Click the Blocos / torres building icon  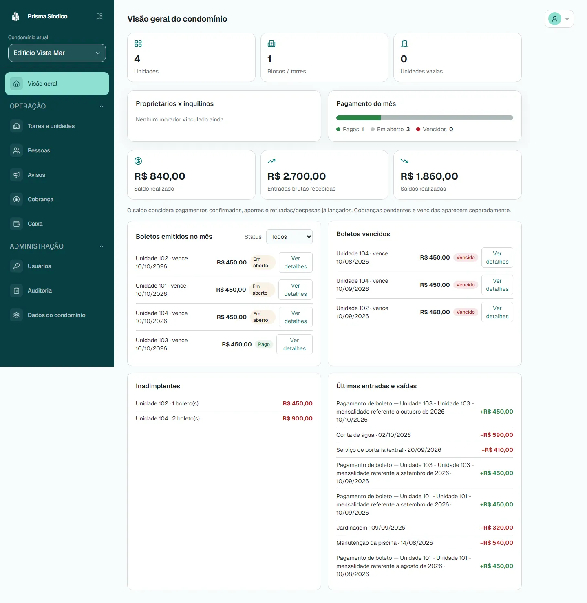(x=271, y=44)
